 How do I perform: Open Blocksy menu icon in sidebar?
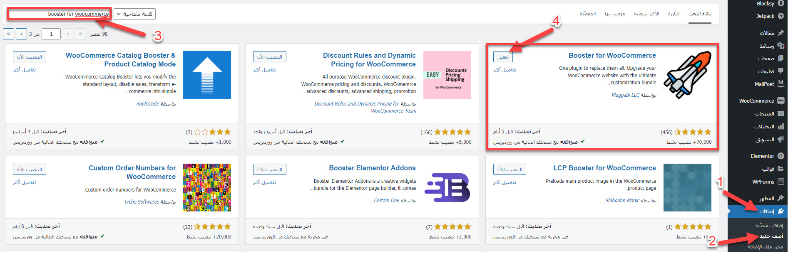[x=781, y=3]
